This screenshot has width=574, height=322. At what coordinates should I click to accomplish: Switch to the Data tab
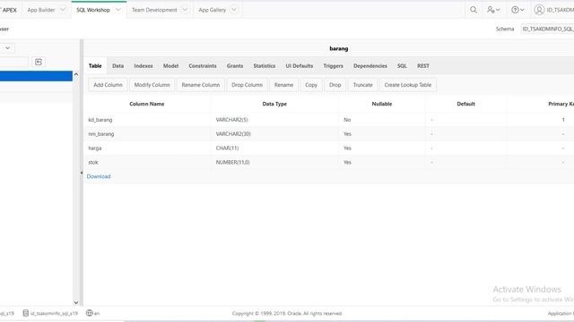[117, 65]
